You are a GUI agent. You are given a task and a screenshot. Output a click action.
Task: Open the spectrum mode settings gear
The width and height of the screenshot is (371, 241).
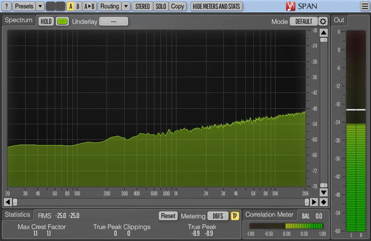point(323,21)
